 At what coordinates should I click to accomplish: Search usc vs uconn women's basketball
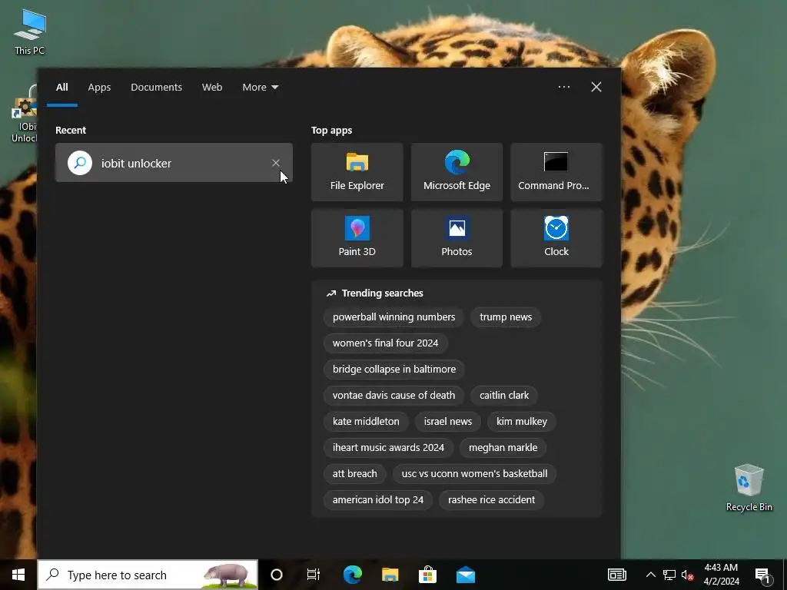point(474,473)
